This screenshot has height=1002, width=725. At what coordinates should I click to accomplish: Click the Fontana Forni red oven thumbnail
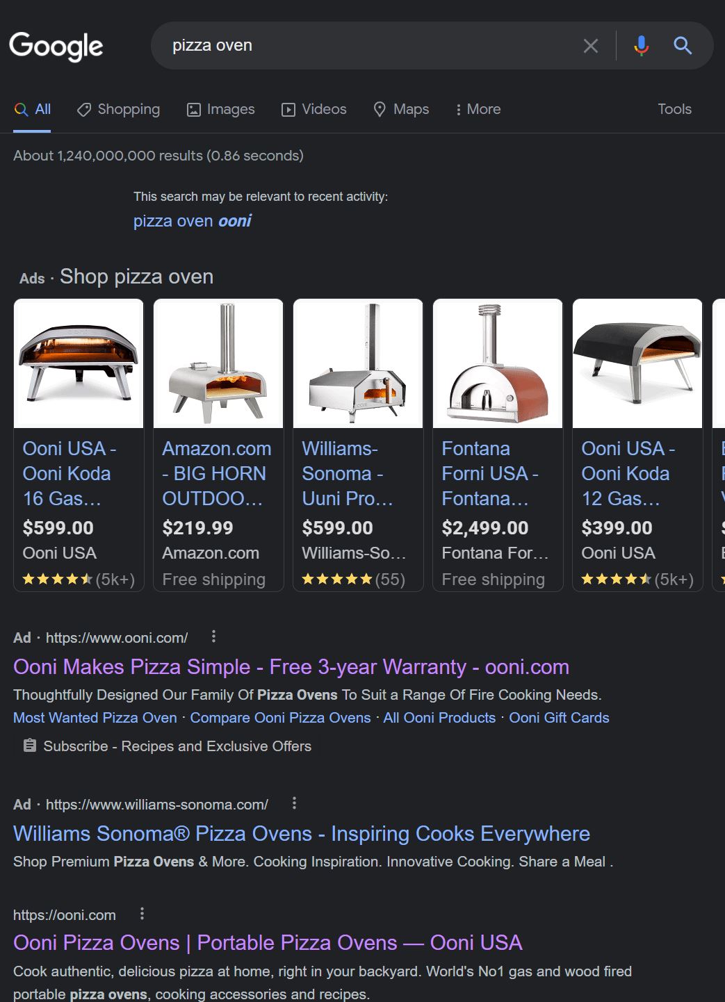coord(498,363)
